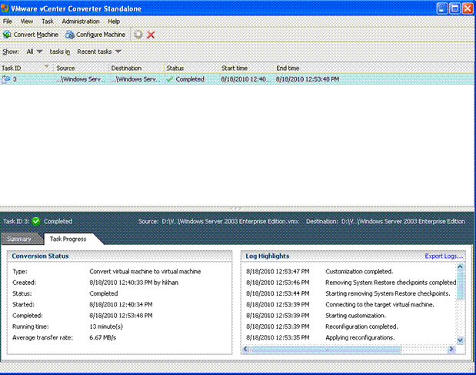Click the '13 minute(s)' running time value
This screenshot has height=375, width=476.
[x=106, y=326]
